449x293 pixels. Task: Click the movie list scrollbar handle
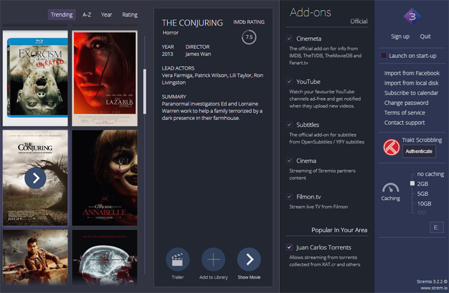click(x=144, y=92)
